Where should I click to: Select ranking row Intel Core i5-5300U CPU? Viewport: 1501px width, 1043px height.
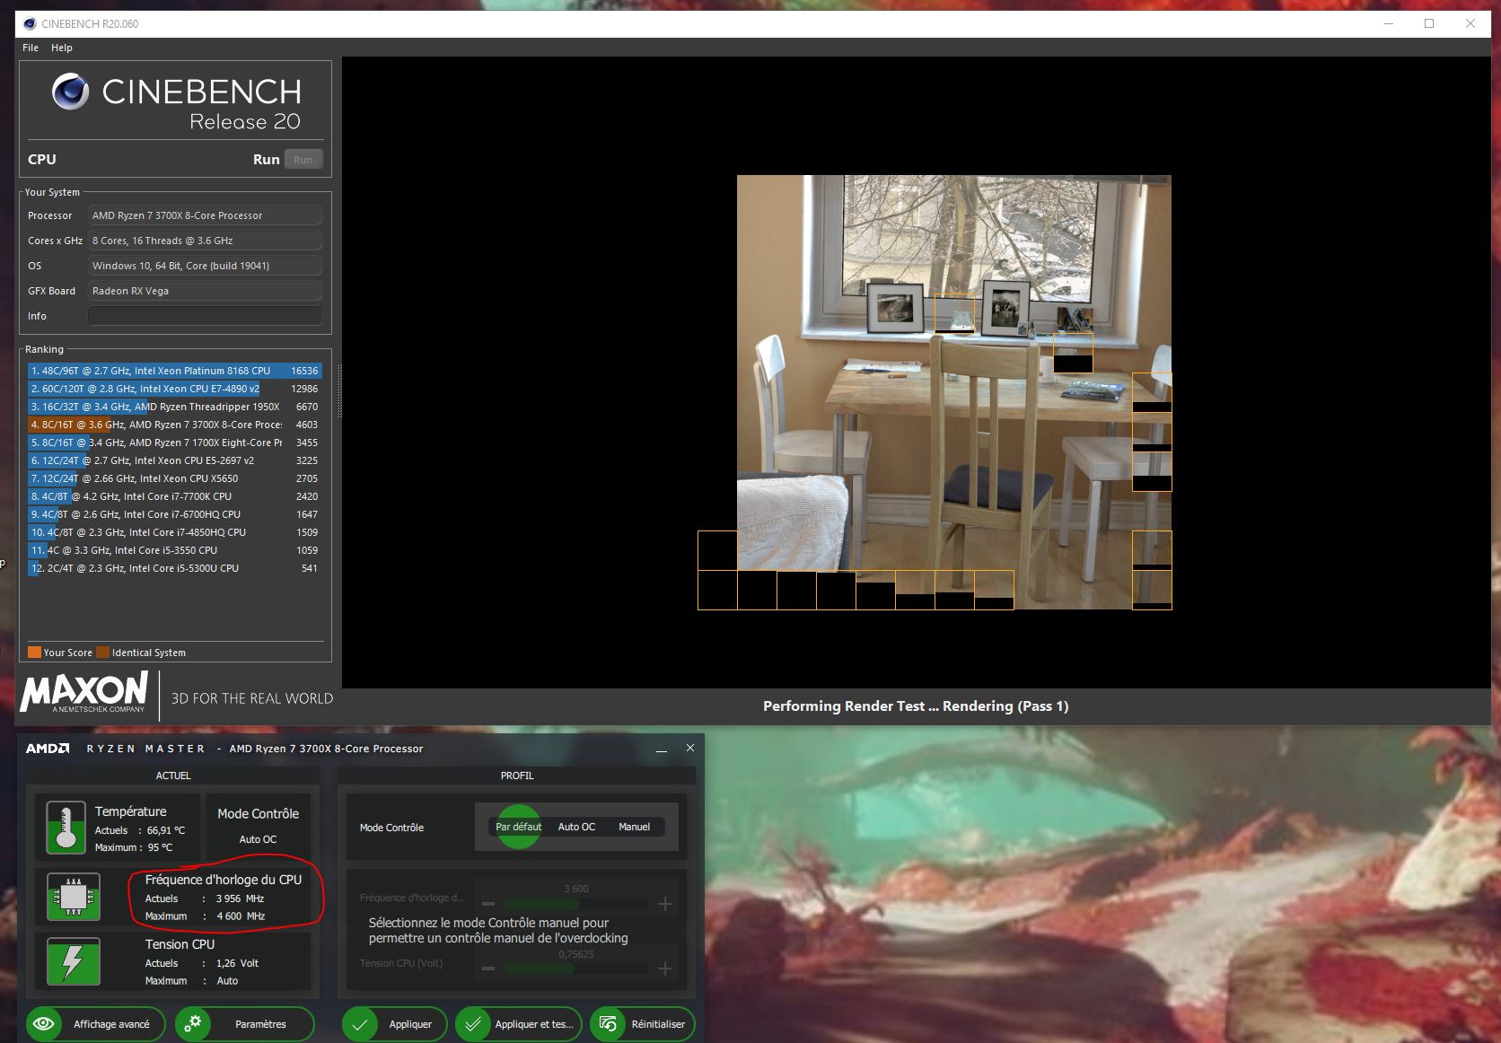tap(175, 568)
